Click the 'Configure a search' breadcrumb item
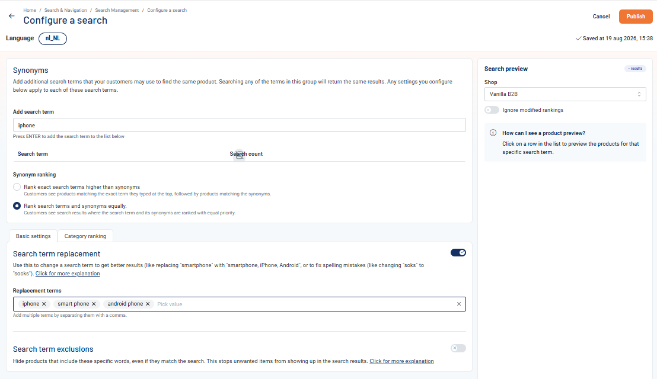 tap(167, 10)
